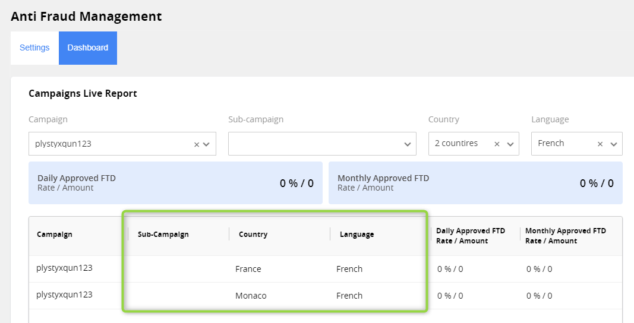Open the Settings tab
The height and width of the screenshot is (323, 634).
(x=34, y=47)
